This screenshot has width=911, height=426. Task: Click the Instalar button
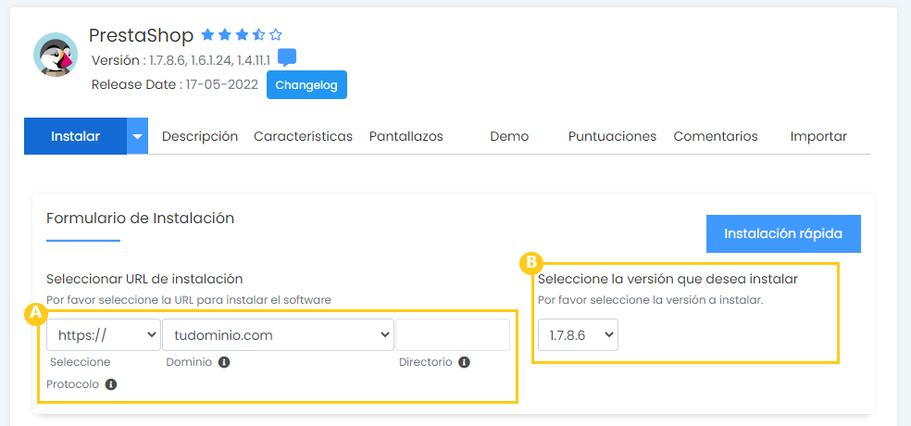[76, 136]
